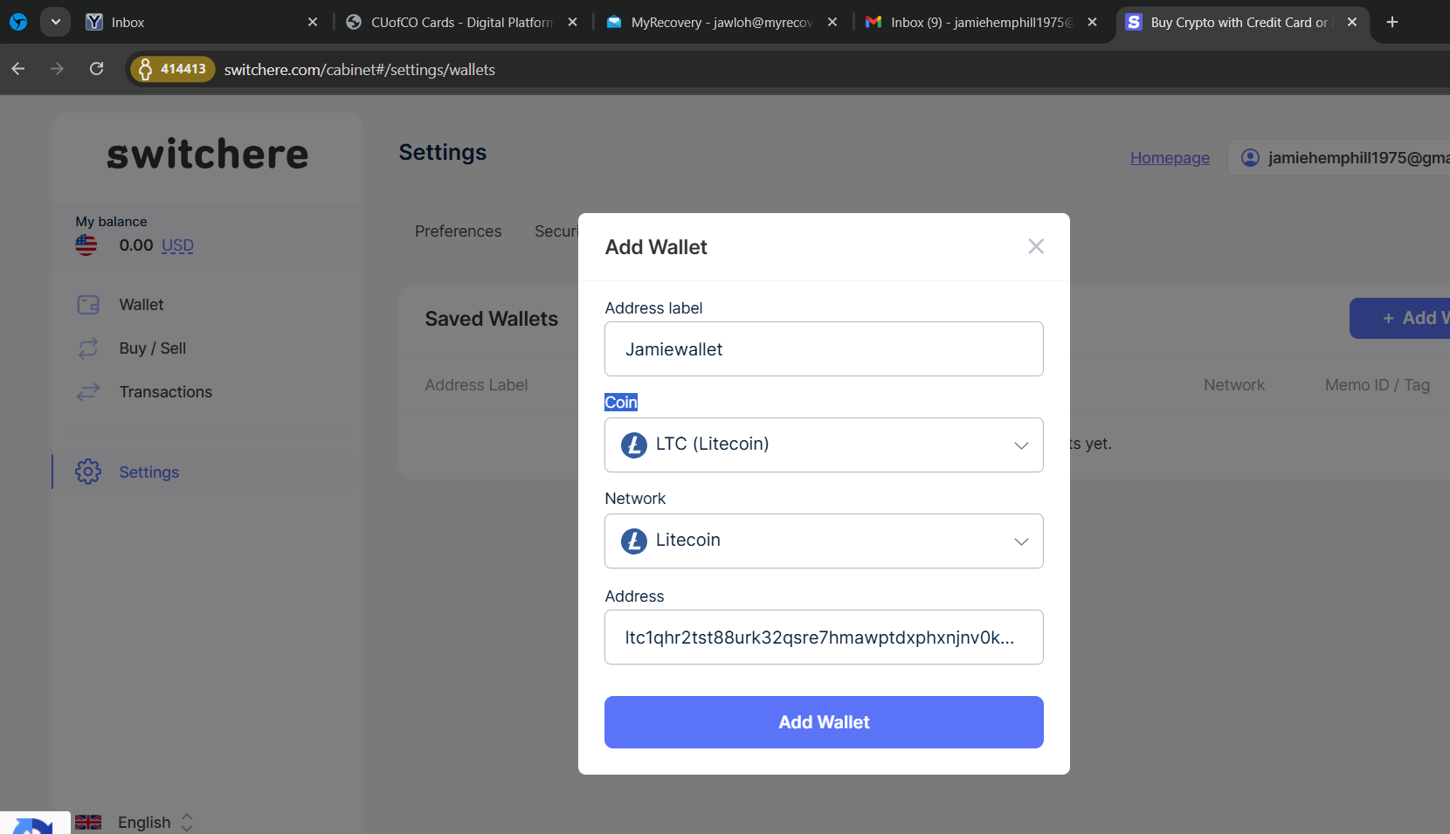Open a new browser tab
1450x834 pixels.
coord(1392,22)
